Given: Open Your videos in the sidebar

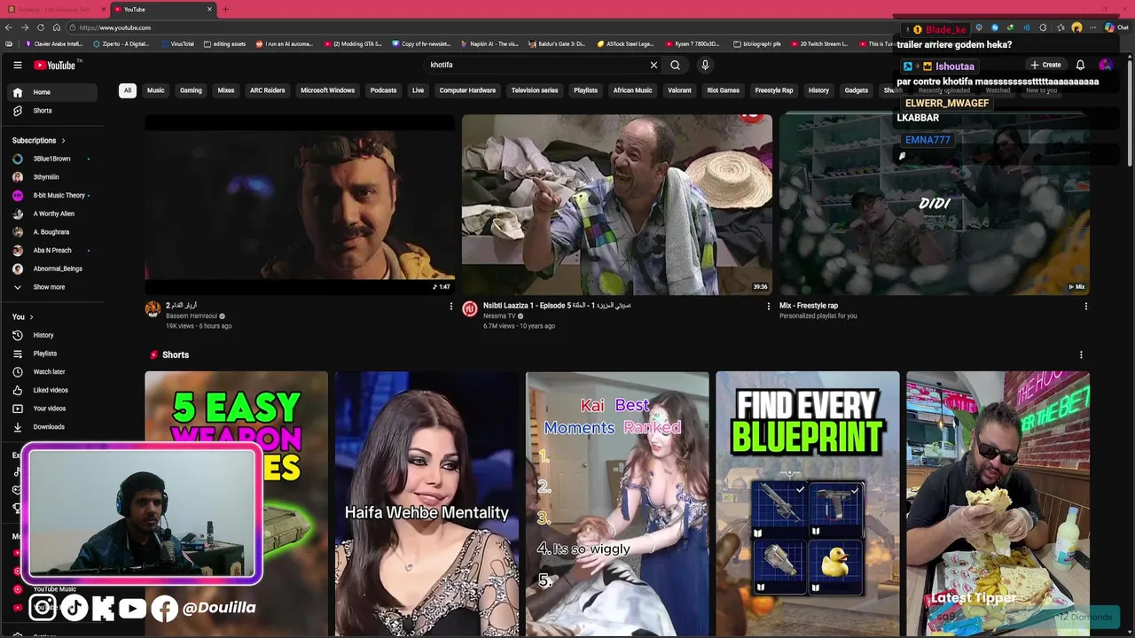Looking at the screenshot, I should click(53, 408).
